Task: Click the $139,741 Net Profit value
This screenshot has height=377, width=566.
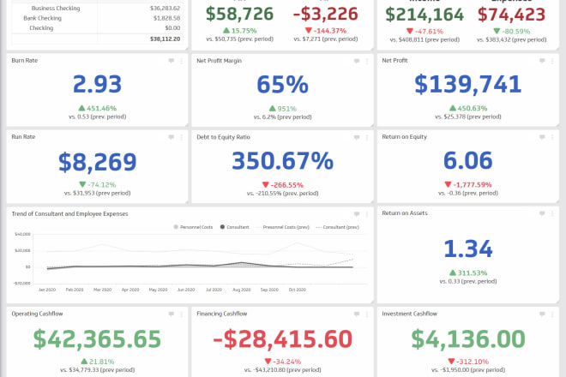Action: [x=468, y=84]
